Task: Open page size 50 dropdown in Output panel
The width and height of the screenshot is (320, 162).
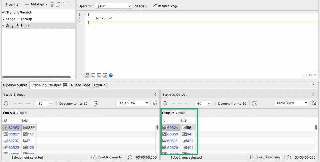Action: tap(203, 104)
